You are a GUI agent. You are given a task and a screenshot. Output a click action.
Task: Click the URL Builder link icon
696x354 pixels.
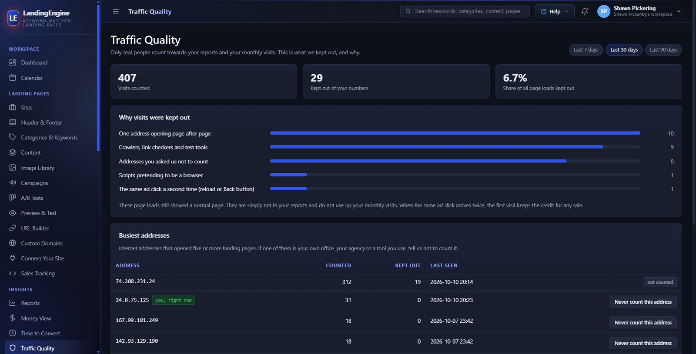tap(13, 228)
